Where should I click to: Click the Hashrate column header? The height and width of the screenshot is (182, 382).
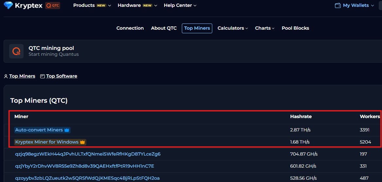[301, 117]
